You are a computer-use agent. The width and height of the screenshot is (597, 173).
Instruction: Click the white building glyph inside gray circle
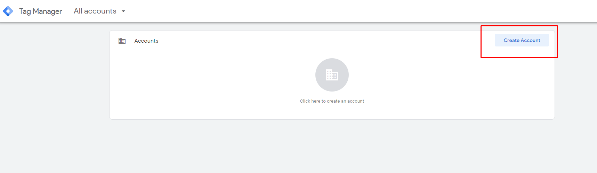click(x=332, y=75)
